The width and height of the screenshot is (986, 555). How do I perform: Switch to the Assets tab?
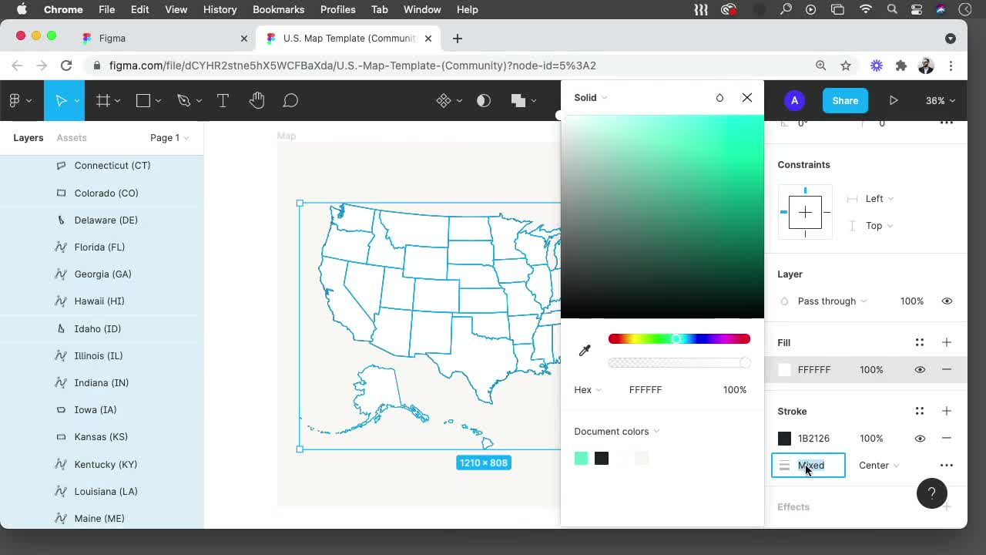tap(71, 137)
